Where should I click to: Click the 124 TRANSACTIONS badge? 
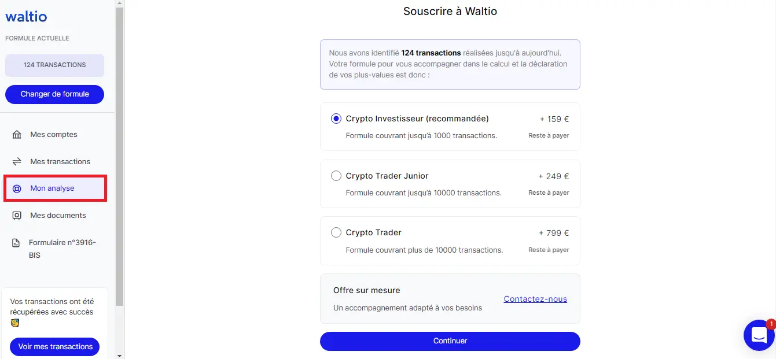click(54, 65)
